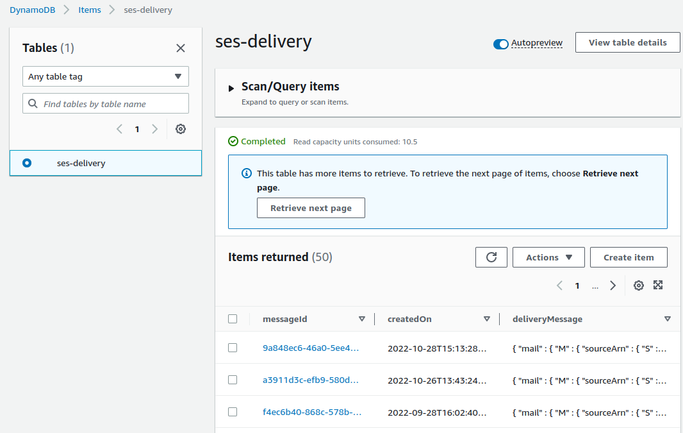
Task: Check the row for f4ec6b40-868c-578b
Action: (x=233, y=412)
